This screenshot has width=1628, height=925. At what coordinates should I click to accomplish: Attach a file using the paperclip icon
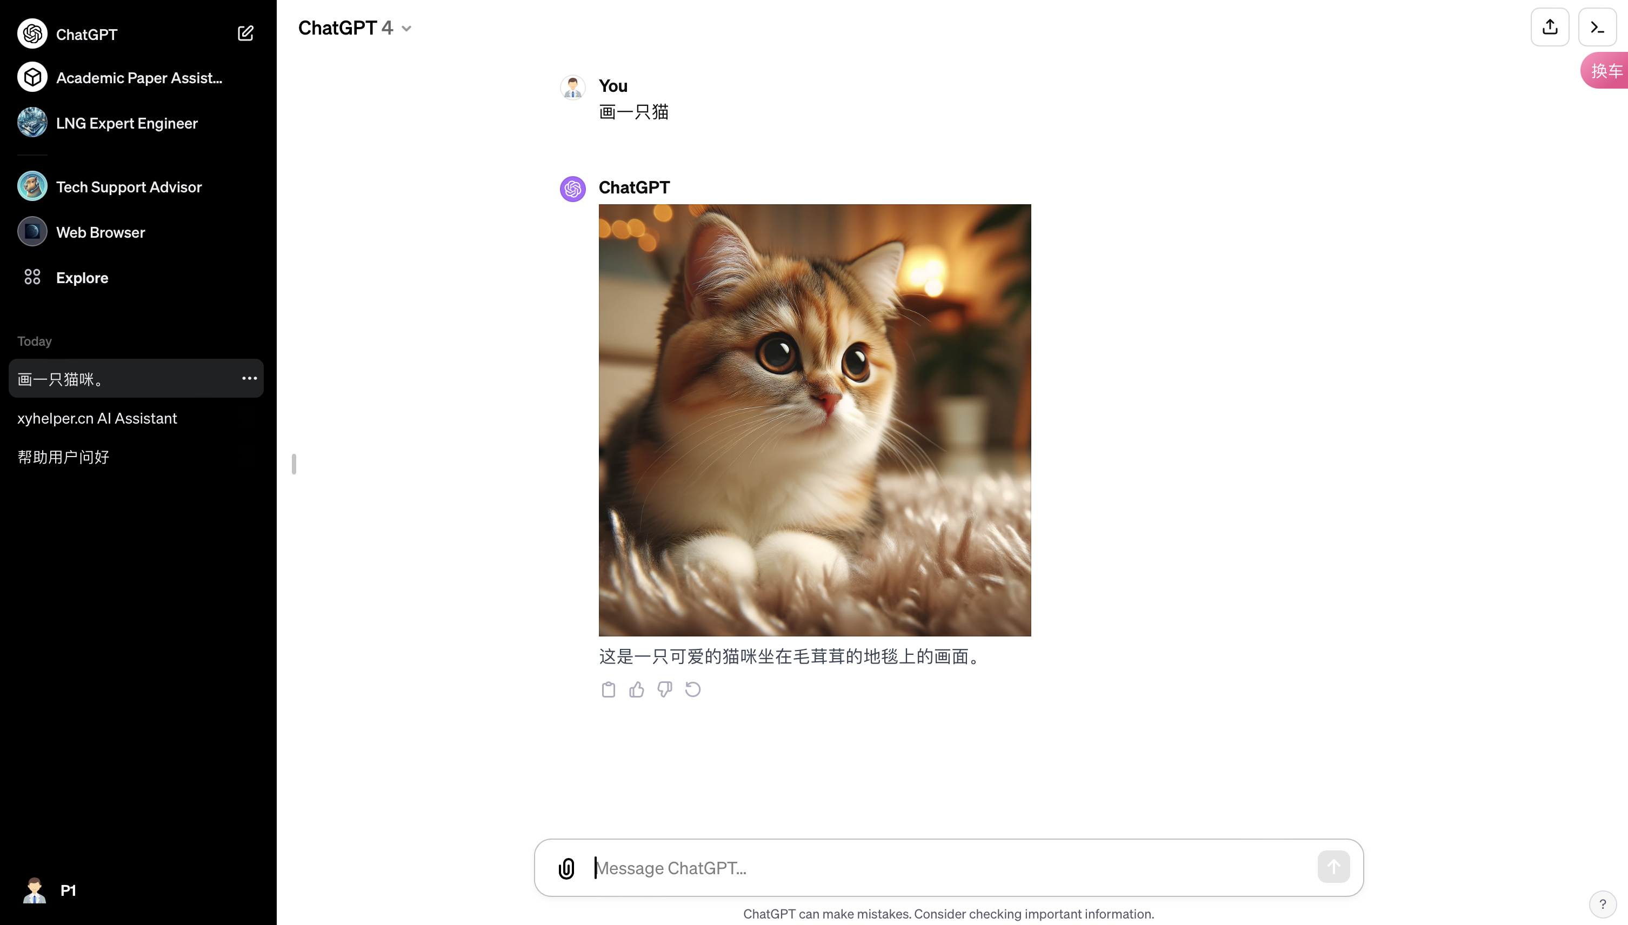tap(566, 868)
